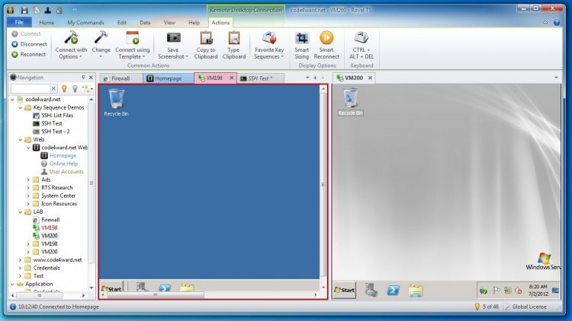The width and height of the screenshot is (572, 321).
Task: Expand the RTS Research folder
Action: 28,188
